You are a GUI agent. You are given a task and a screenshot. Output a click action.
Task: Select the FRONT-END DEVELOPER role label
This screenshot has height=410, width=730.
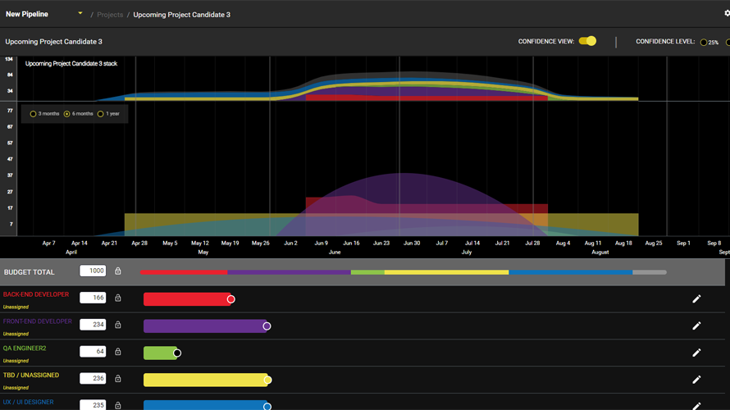click(x=37, y=321)
